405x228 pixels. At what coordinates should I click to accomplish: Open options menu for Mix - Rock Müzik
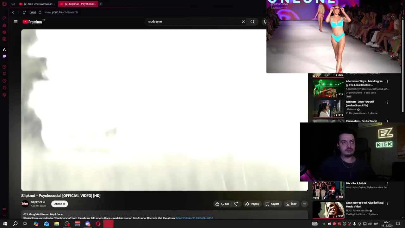tap(387, 184)
